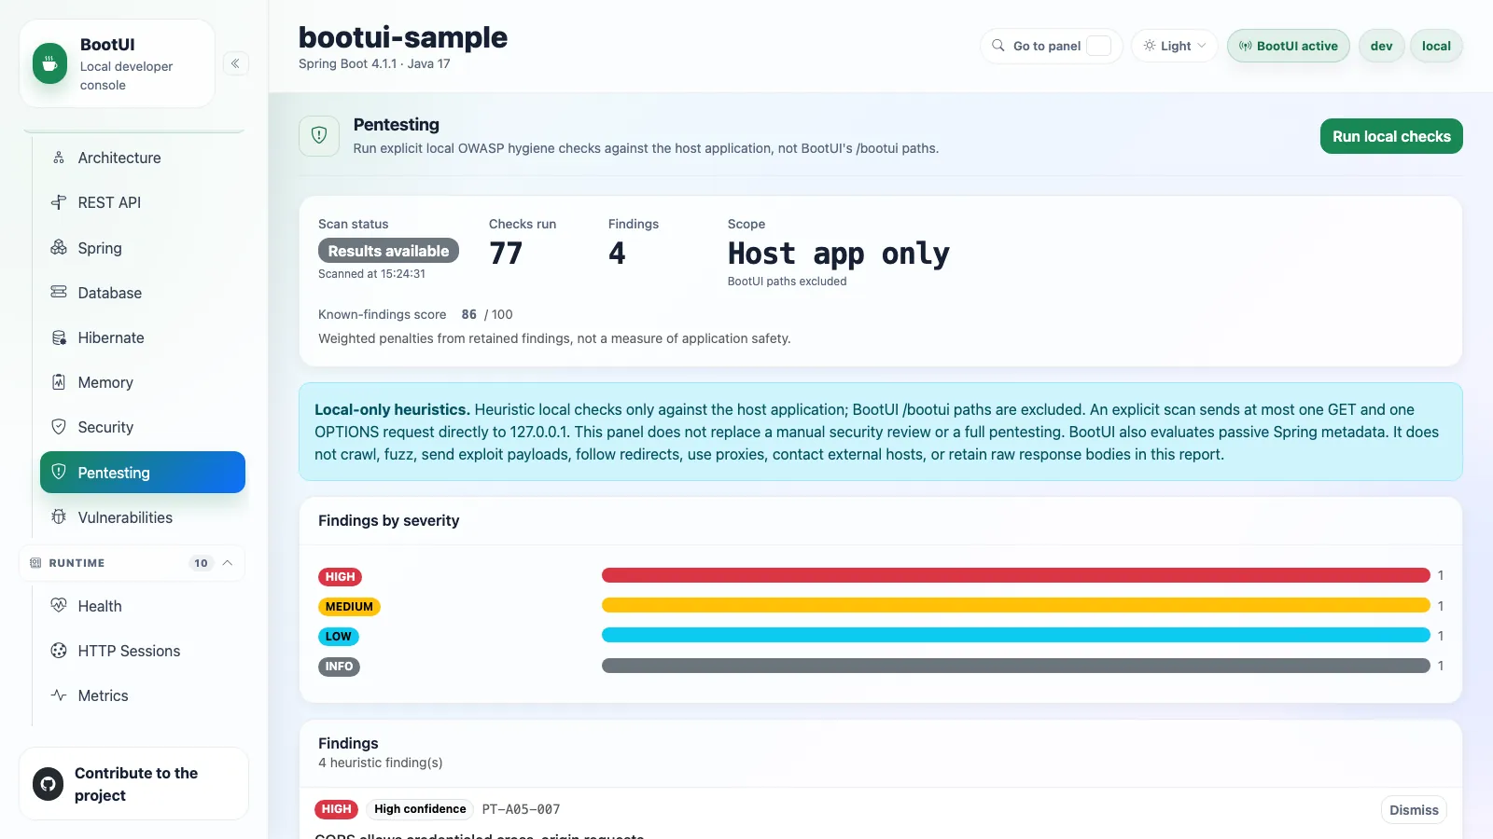The image size is (1493, 839).
Task: Focus the Go to panel search field
Action: pos(1052,46)
